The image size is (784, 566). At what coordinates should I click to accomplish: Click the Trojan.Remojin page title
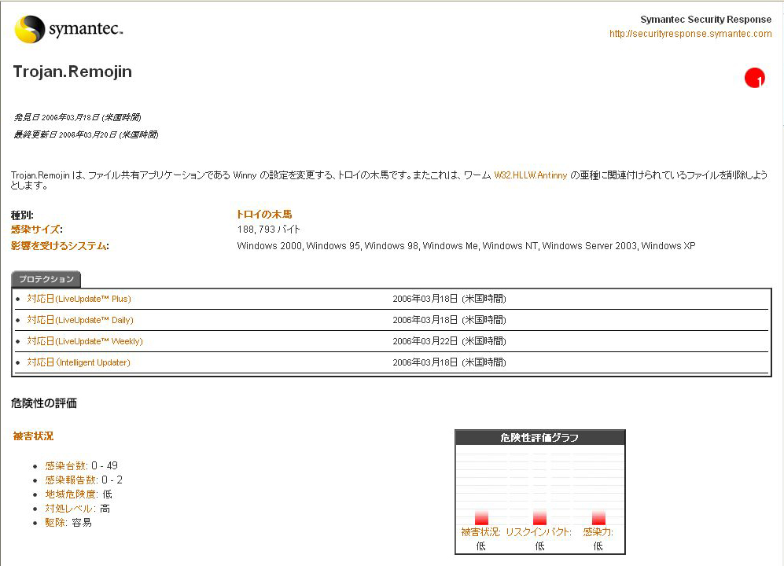[72, 72]
